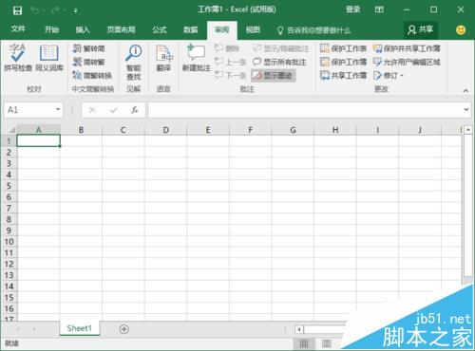The height and width of the screenshot is (351, 475).
Task: Switch to the Page Layout (页面布局) tab
Action: coord(121,29)
